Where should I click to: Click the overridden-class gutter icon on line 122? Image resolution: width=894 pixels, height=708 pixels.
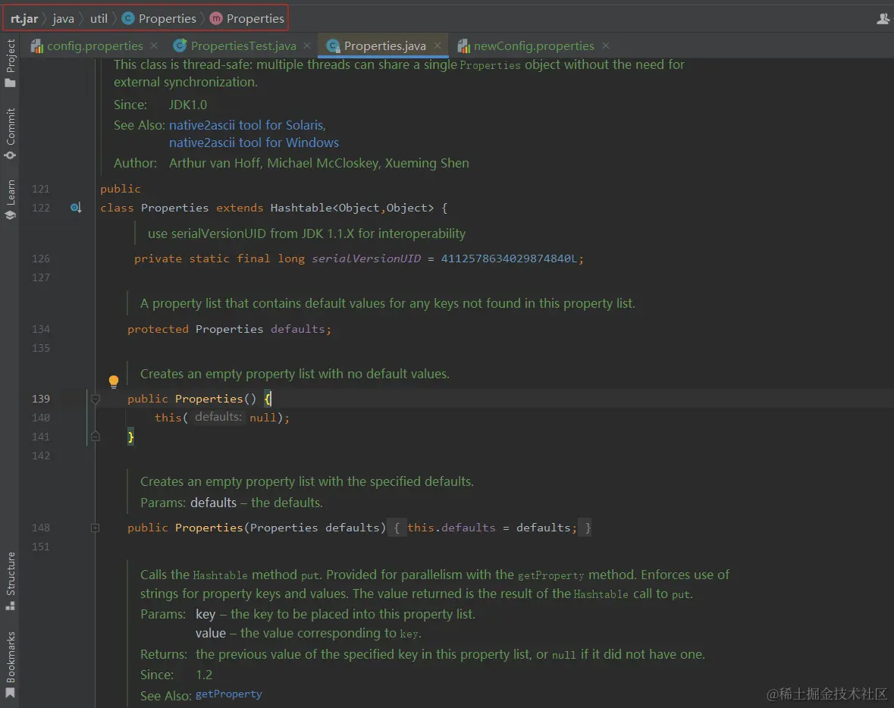click(x=75, y=208)
